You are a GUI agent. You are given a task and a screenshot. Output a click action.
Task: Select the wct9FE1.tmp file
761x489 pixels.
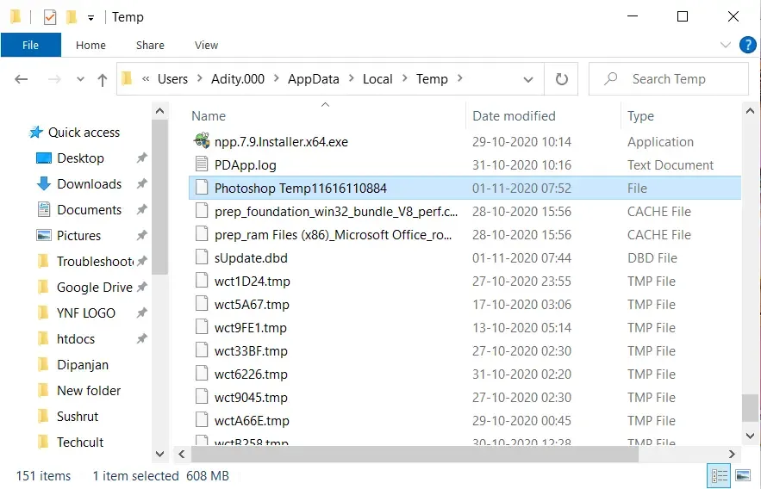pos(251,328)
